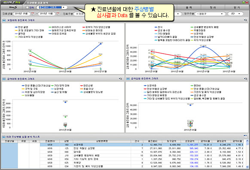Select the 뇌경색증 row in the list
Image resolution: width=250 pixels, height=170 pixels.
click(142, 145)
